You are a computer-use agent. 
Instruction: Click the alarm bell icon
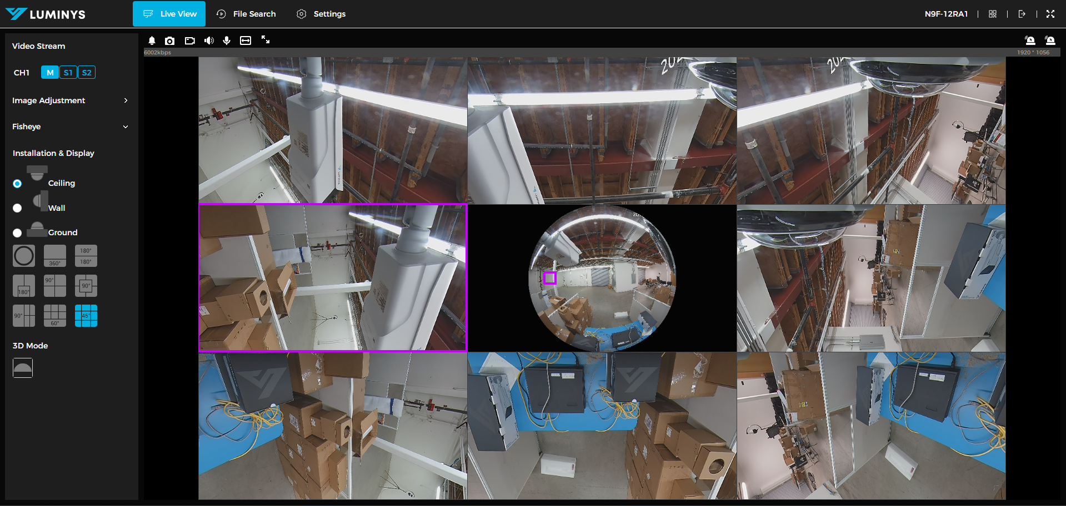pyautogui.click(x=152, y=41)
